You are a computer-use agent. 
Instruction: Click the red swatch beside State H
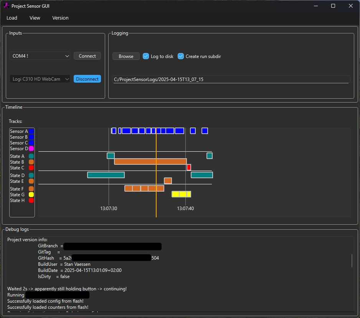click(x=31, y=200)
